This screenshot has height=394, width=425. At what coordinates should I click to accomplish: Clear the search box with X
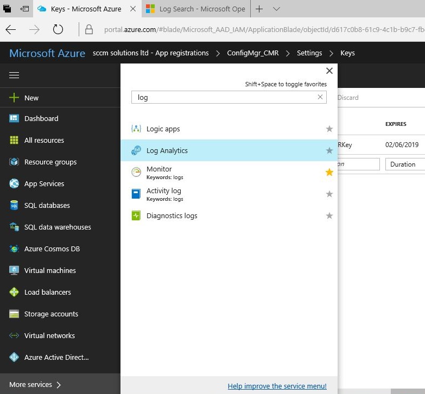(x=320, y=97)
